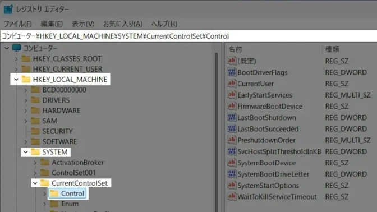Open the ファイル(F) menu
Image resolution: width=377 pixels, height=212 pixels.
(18, 24)
